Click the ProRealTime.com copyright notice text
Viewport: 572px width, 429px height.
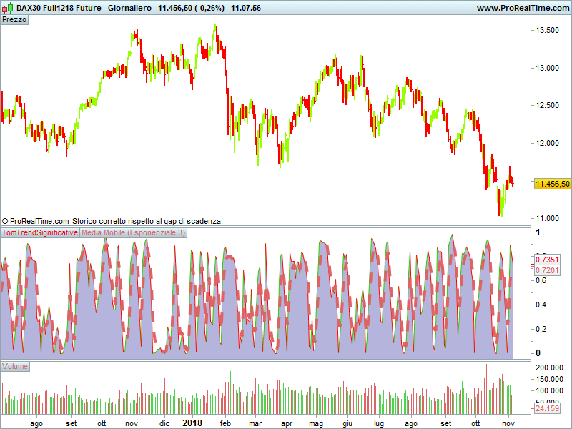(112, 221)
